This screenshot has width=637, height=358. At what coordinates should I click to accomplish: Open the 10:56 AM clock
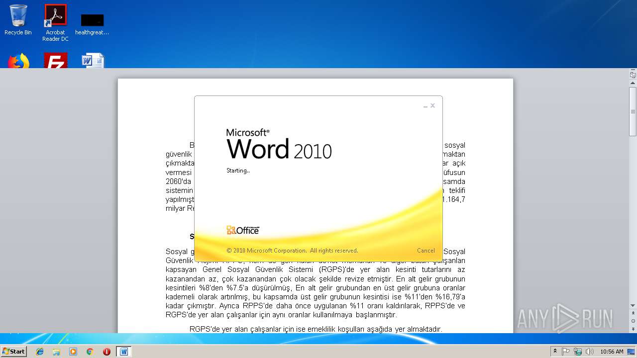pos(612,352)
